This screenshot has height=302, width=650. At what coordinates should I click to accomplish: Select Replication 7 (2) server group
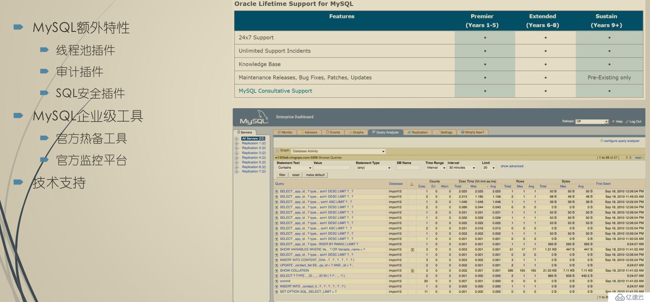[x=254, y=172]
